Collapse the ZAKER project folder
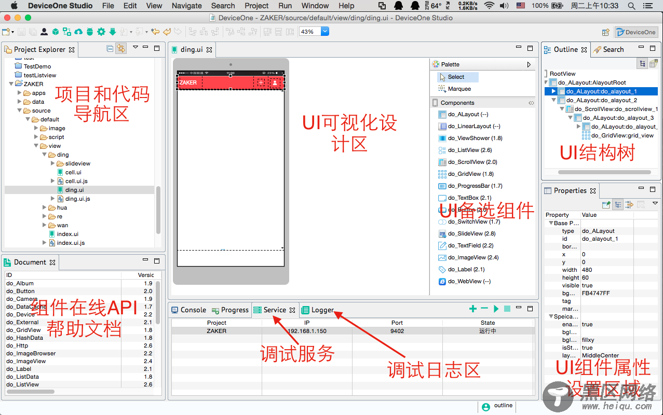The image size is (663, 415). coord(10,84)
